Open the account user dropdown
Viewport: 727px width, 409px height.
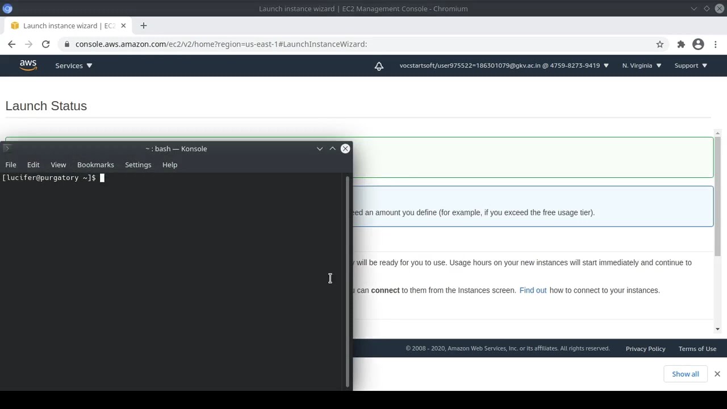pyautogui.click(x=504, y=66)
